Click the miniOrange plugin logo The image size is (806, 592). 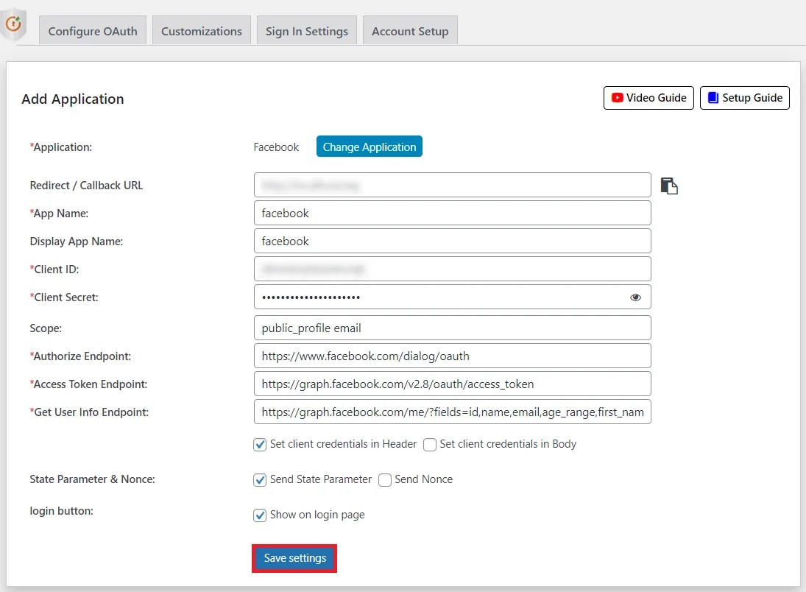click(x=13, y=24)
